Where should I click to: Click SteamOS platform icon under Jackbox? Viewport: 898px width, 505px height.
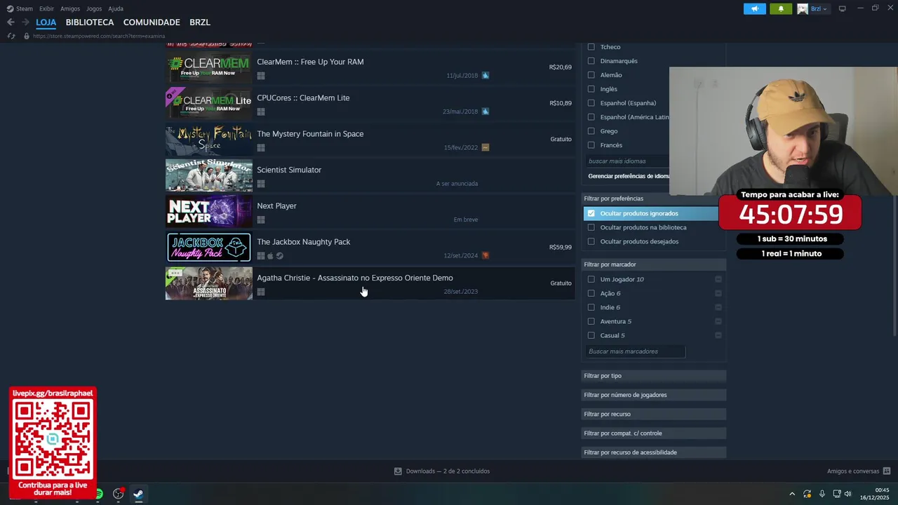coord(279,255)
